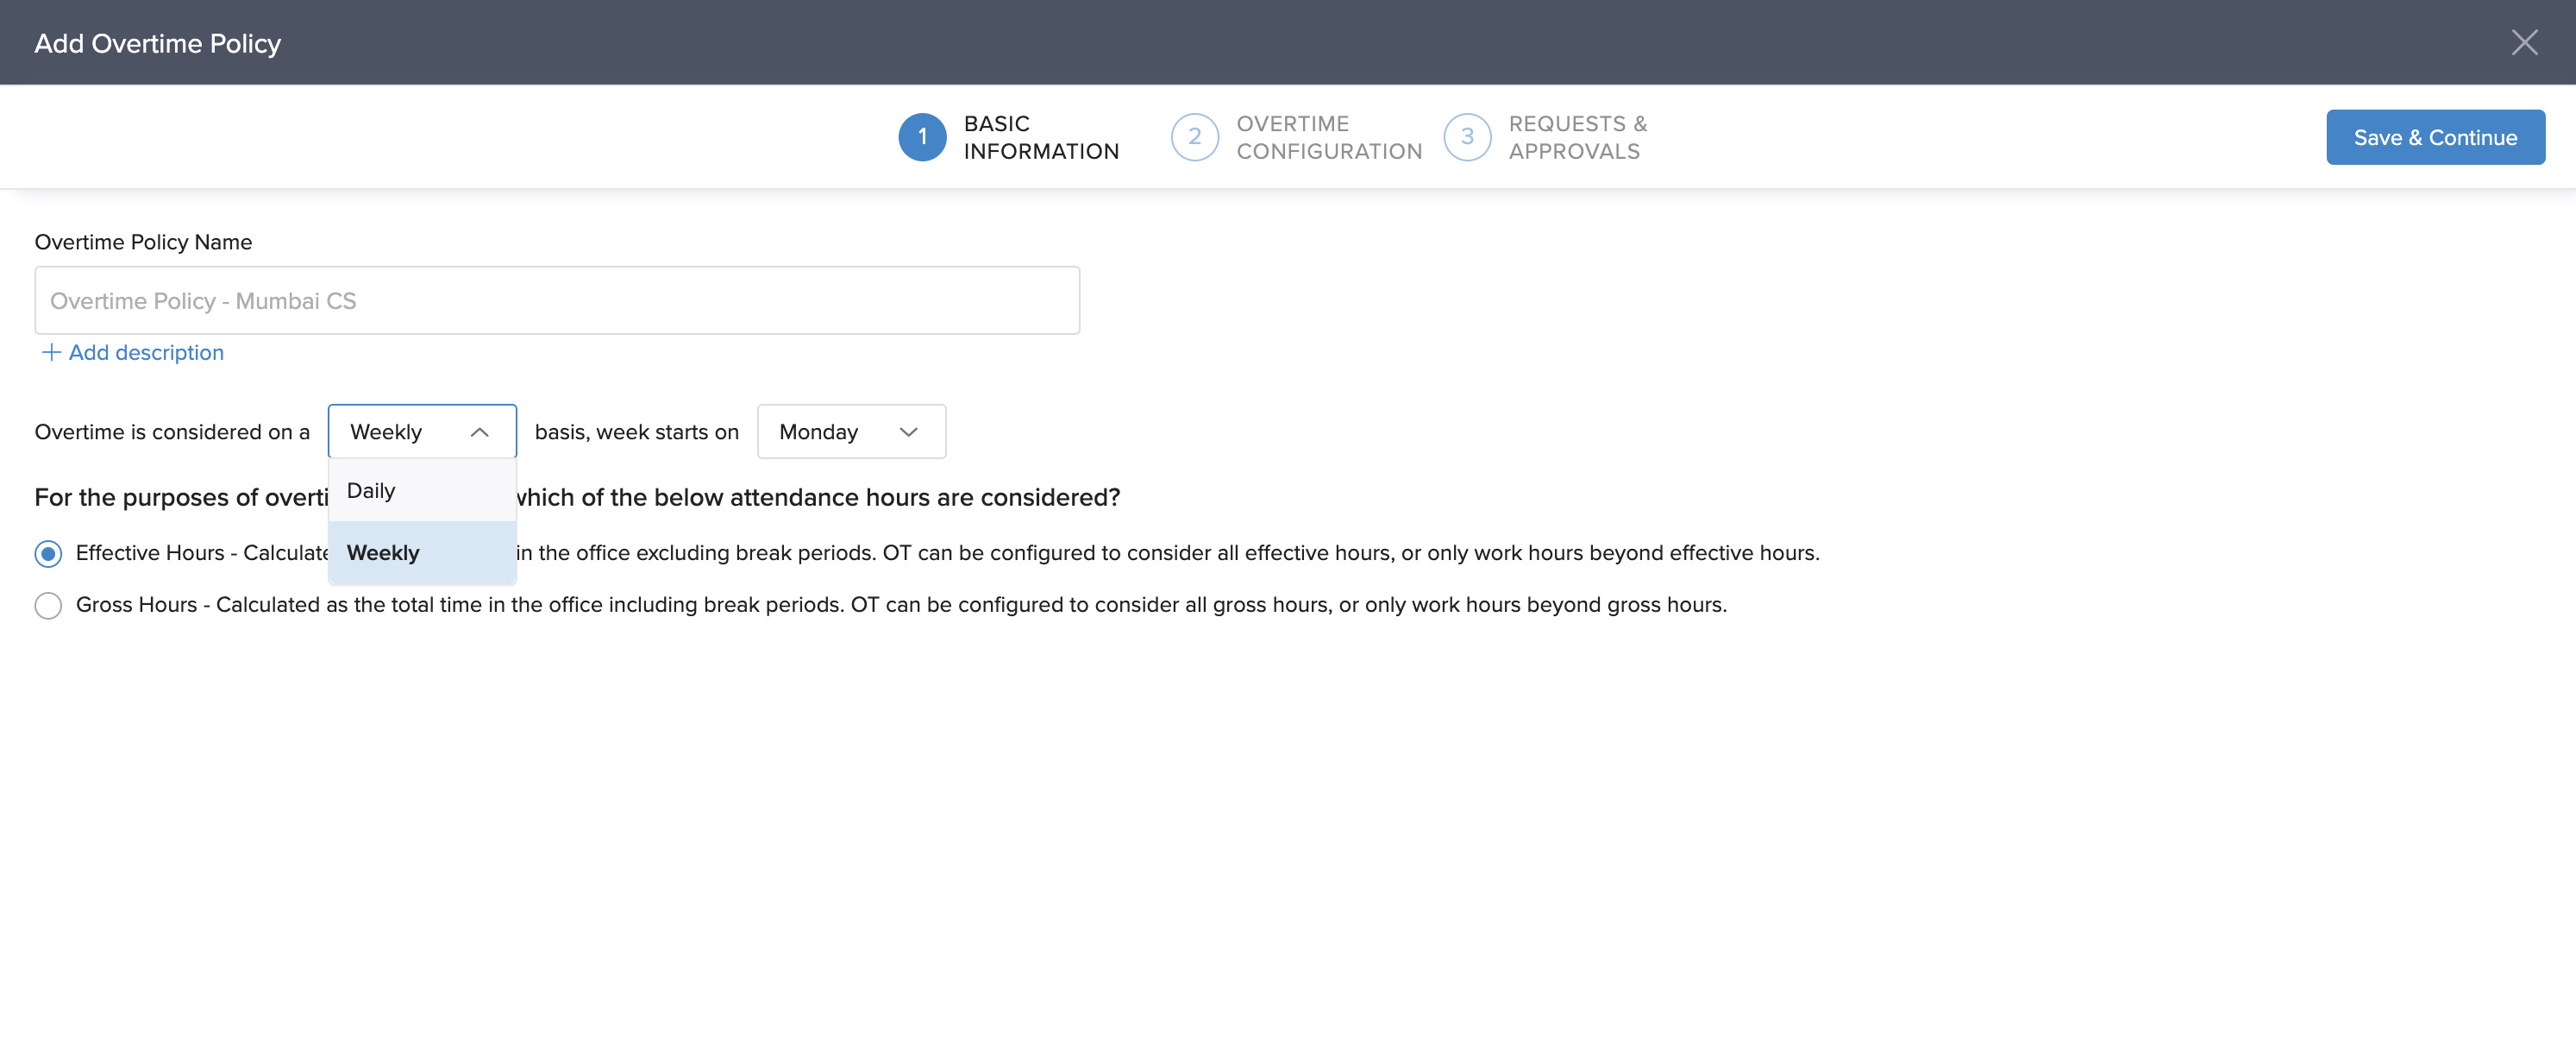Select the Effective Hours radio button
2576x1039 pixels.
(x=48, y=553)
